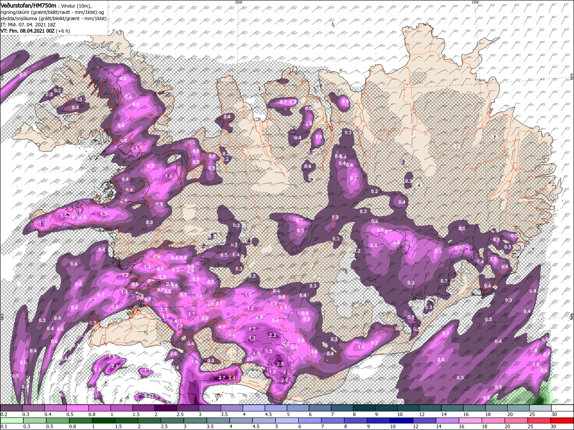
Task: Pick the darkest purple swatch starting at 2
Action: (x=165, y=408)
